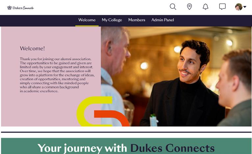Click the 'Your journey with' banner text
Image resolution: width=252 pixels, height=154 pixels.
82,148
